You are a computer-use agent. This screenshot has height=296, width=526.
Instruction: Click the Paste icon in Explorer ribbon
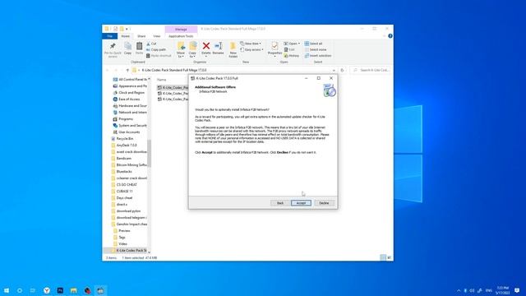(139, 48)
